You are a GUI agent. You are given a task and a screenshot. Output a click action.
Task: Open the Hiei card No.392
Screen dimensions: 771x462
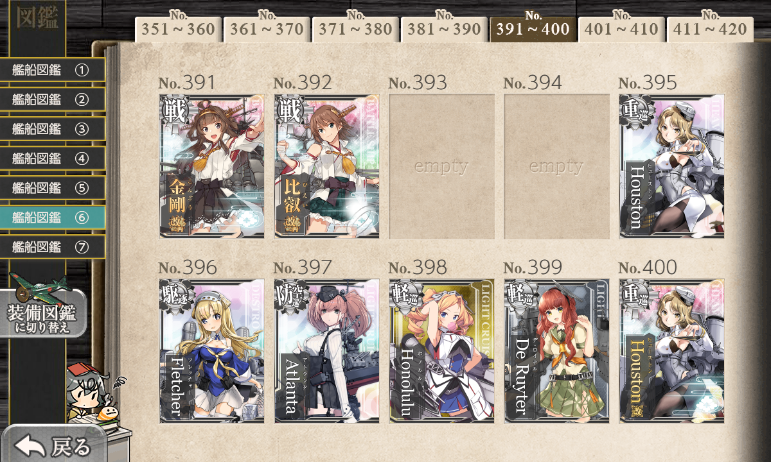(327, 167)
